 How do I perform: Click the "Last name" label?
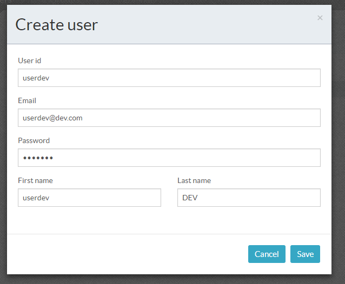click(194, 180)
